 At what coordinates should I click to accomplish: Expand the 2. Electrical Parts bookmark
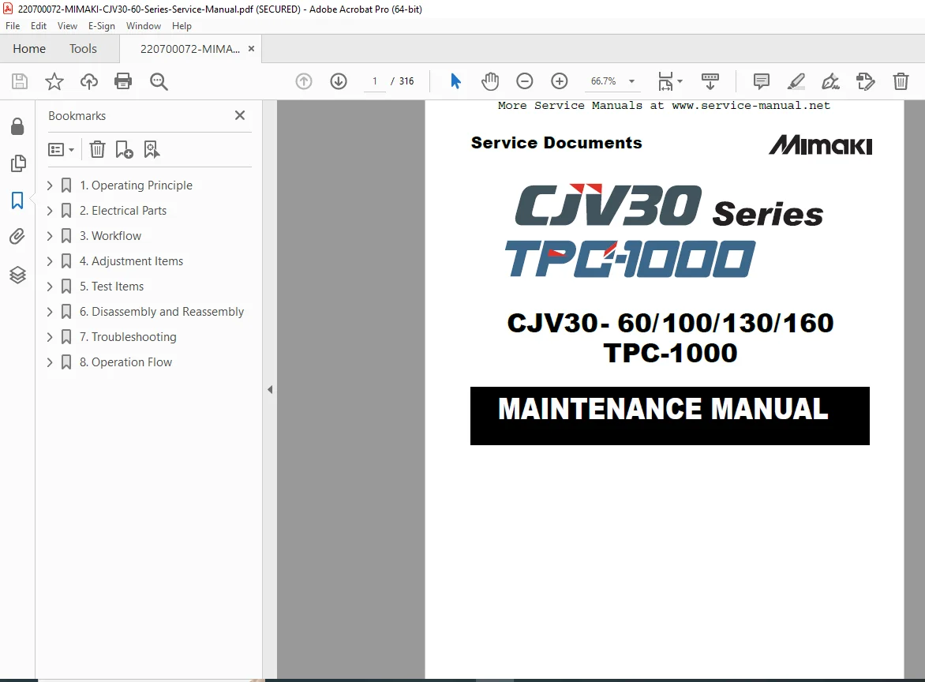point(50,211)
